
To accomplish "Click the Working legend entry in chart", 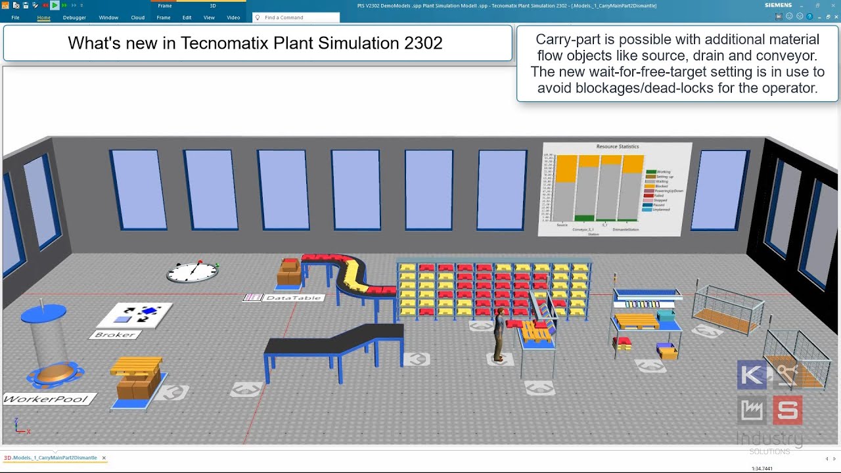I will (x=659, y=172).
